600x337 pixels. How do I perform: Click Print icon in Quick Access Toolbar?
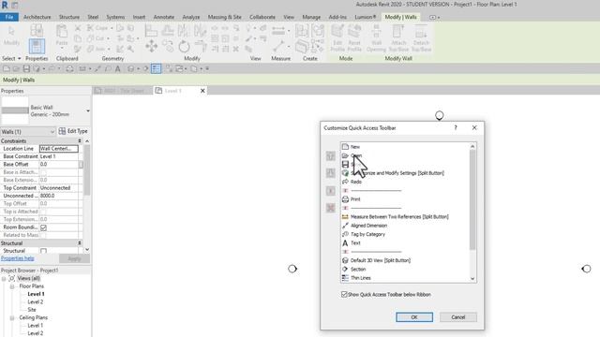(x=69, y=68)
